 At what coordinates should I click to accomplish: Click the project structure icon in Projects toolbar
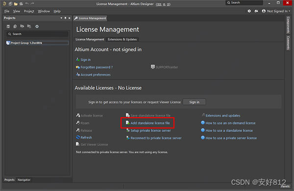[x=29, y=26]
